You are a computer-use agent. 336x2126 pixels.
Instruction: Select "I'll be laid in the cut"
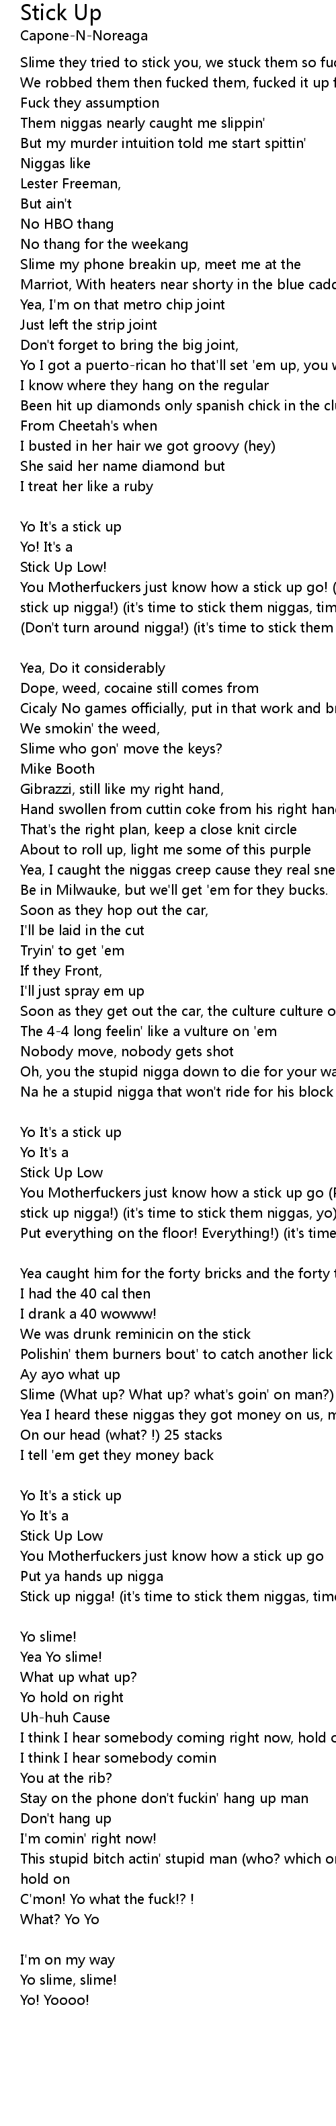83,930
